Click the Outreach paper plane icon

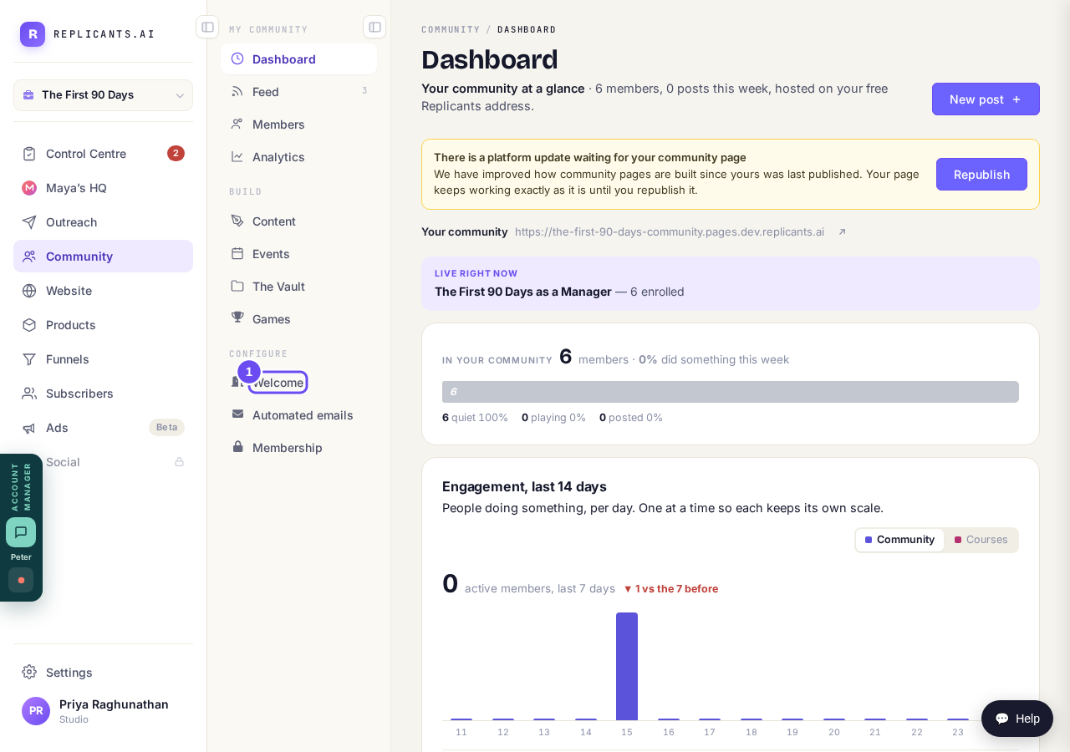pyautogui.click(x=29, y=222)
